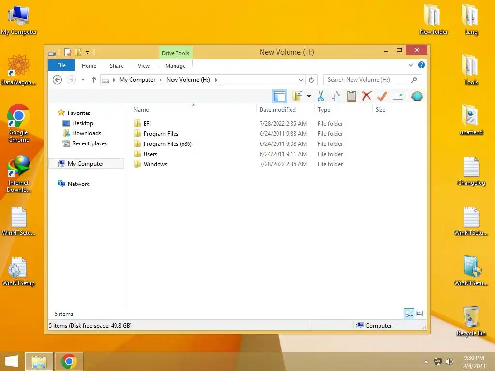Select the Recycle Bin desktop icon
The height and width of the screenshot is (371, 495).
(471, 321)
